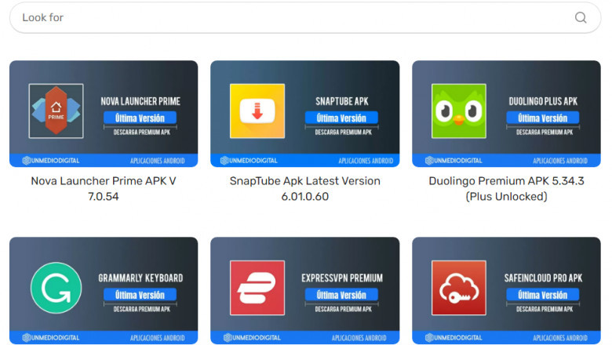Click Descarga Premium APK text on Snaptube card

(x=343, y=133)
